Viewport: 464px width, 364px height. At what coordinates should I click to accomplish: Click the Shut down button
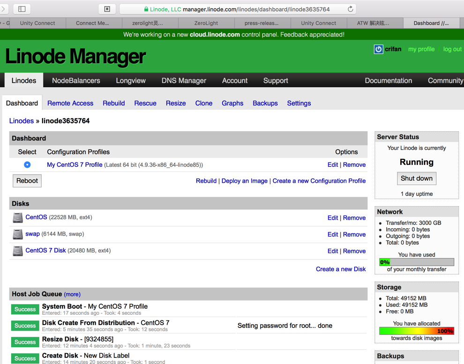click(x=416, y=178)
